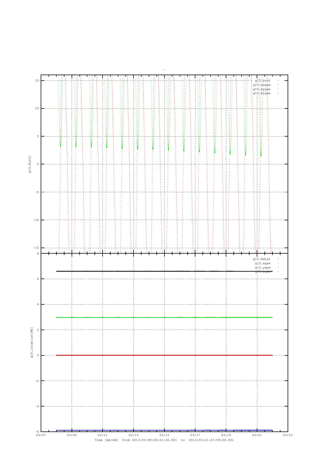This screenshot has width=324, height=459.
Task: Click the -15 tick label on magnetic field axis
Action: coord(36,248)
